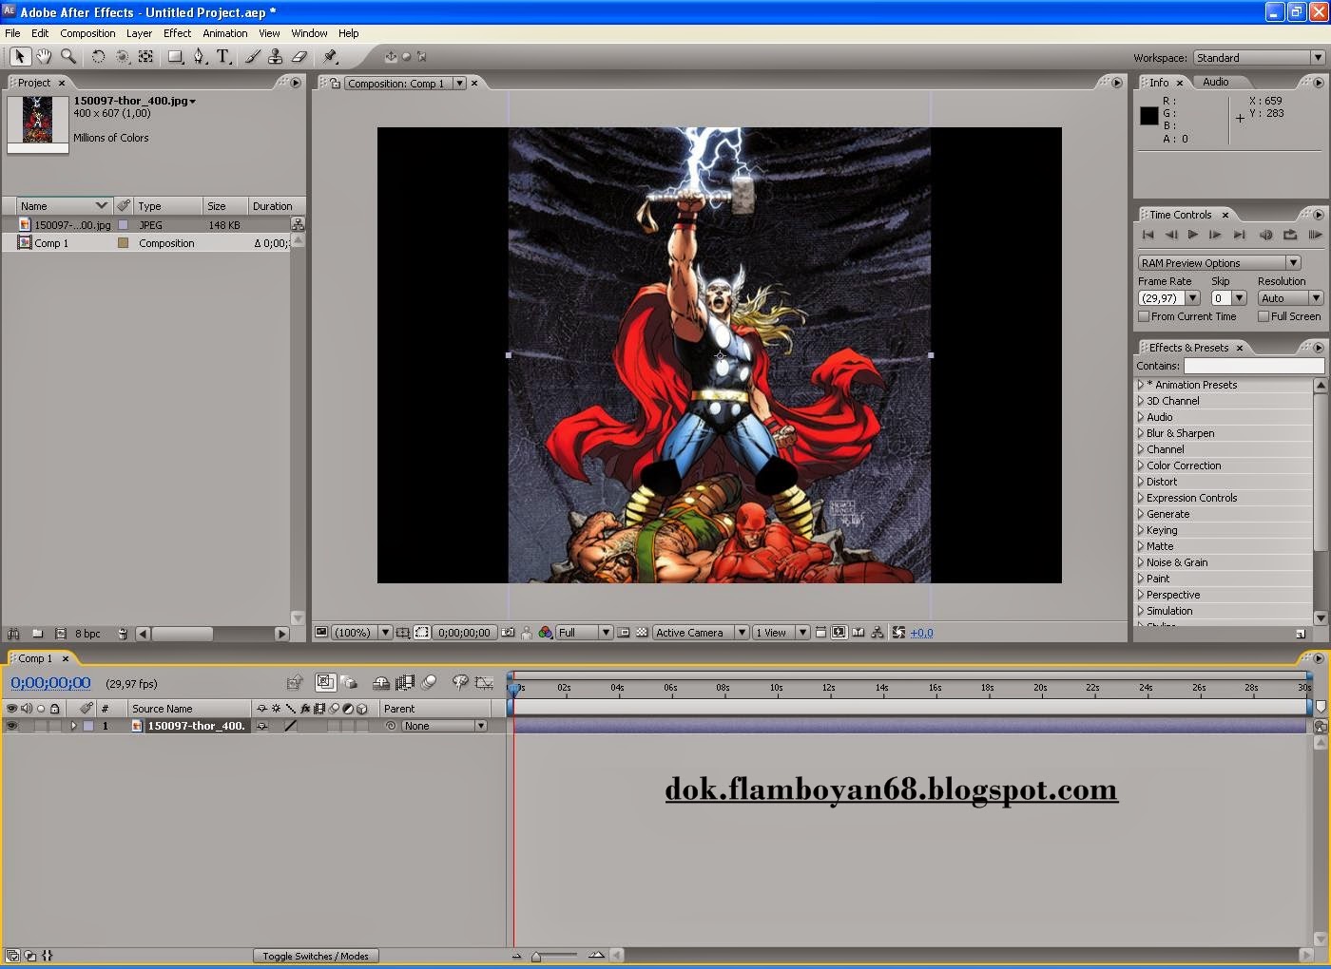Open the Workspace Standard dropdown
Screen dimensions: 1331x969
(1259, 58)
